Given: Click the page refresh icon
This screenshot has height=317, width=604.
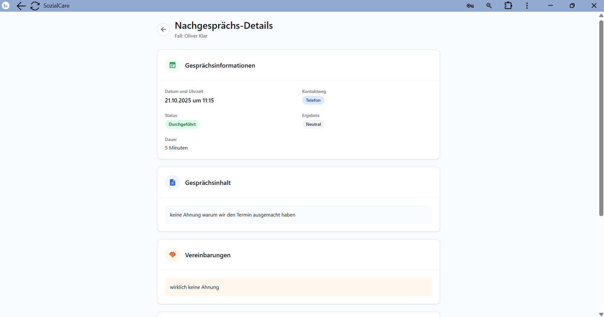Looking at the screenshot, I should [35, 6].
